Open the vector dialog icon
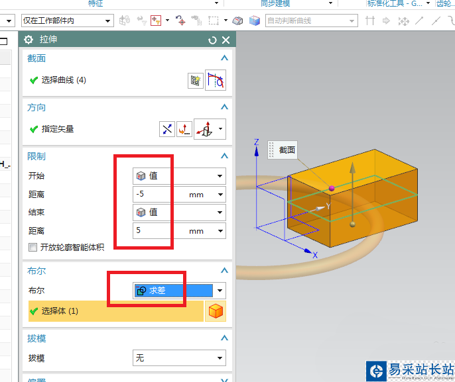Screen dimensions: 455x382 (184, 129)
